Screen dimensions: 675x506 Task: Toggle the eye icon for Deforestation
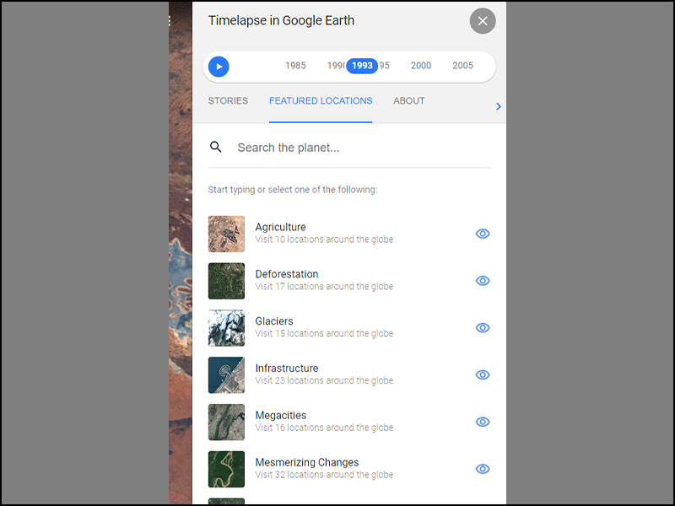[483, 281]
